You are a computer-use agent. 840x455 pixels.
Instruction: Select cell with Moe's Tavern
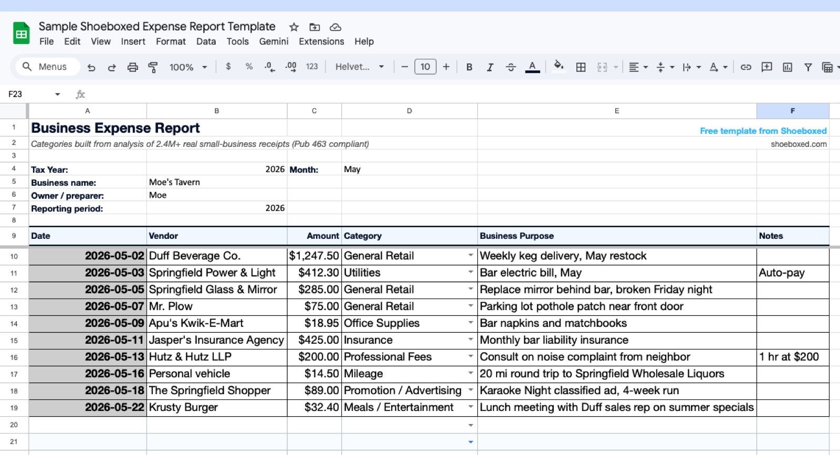tap(217, 182)
